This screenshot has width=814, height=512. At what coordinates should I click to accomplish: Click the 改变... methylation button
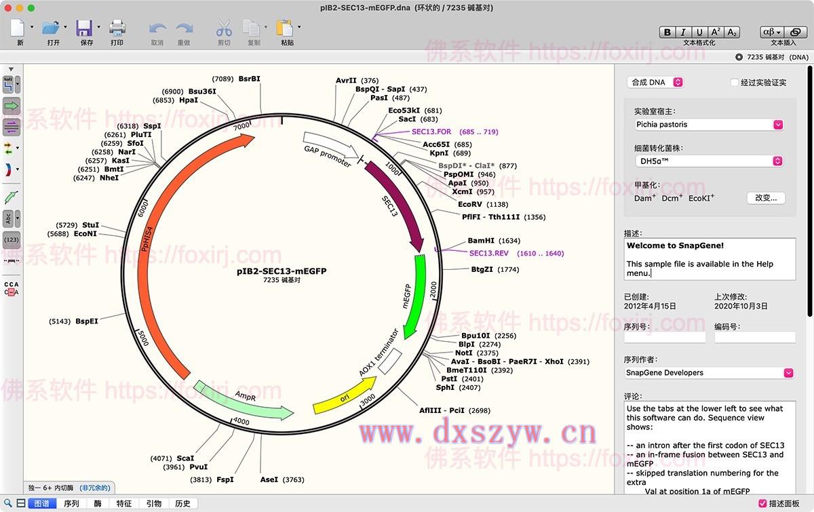pyautogui.click(x=766, y=198)
